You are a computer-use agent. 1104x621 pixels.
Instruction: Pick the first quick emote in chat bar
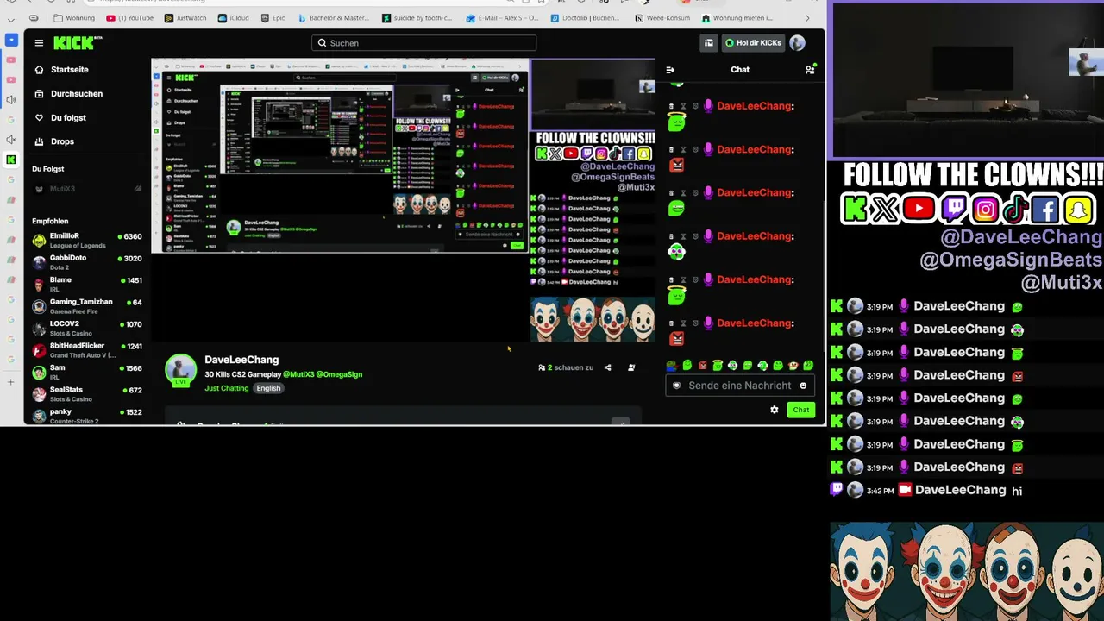point(672,366)
